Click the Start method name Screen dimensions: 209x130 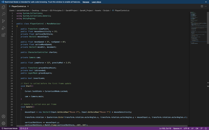point(28,86)
